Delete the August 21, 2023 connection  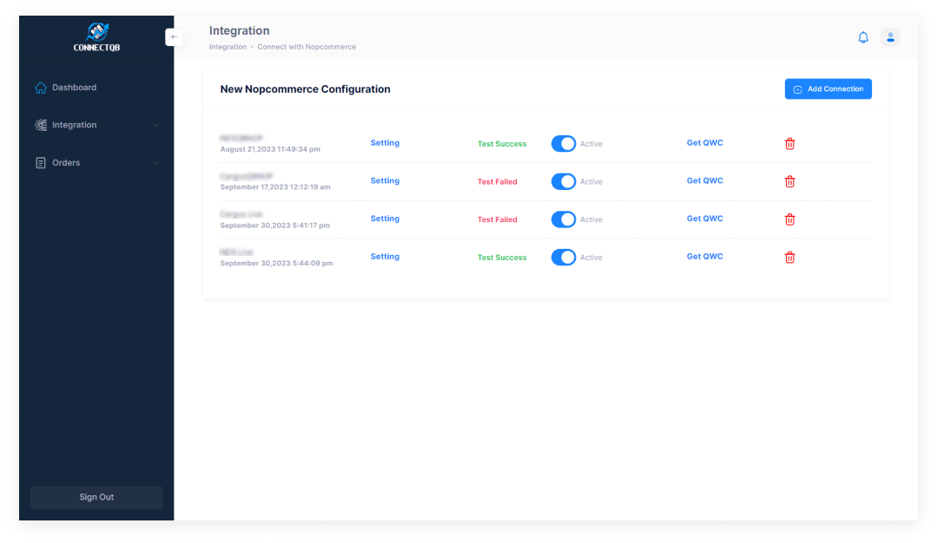tap(789, 144)
